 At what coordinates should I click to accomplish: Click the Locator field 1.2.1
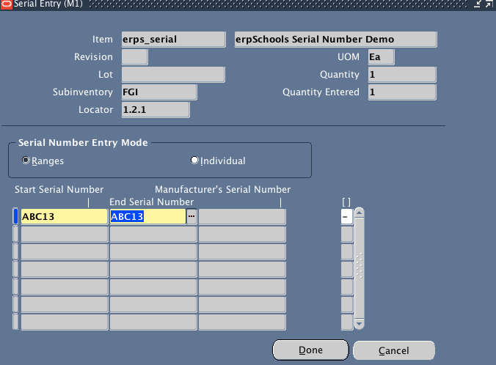pos(156,110)
